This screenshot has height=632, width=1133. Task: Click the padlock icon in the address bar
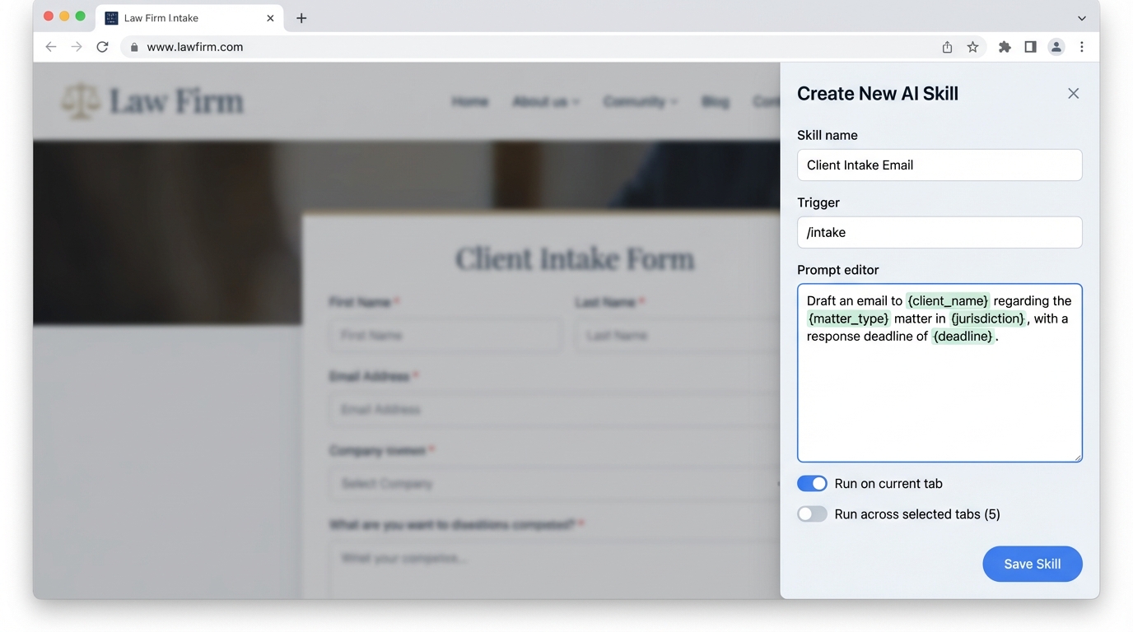pos(133,47)
